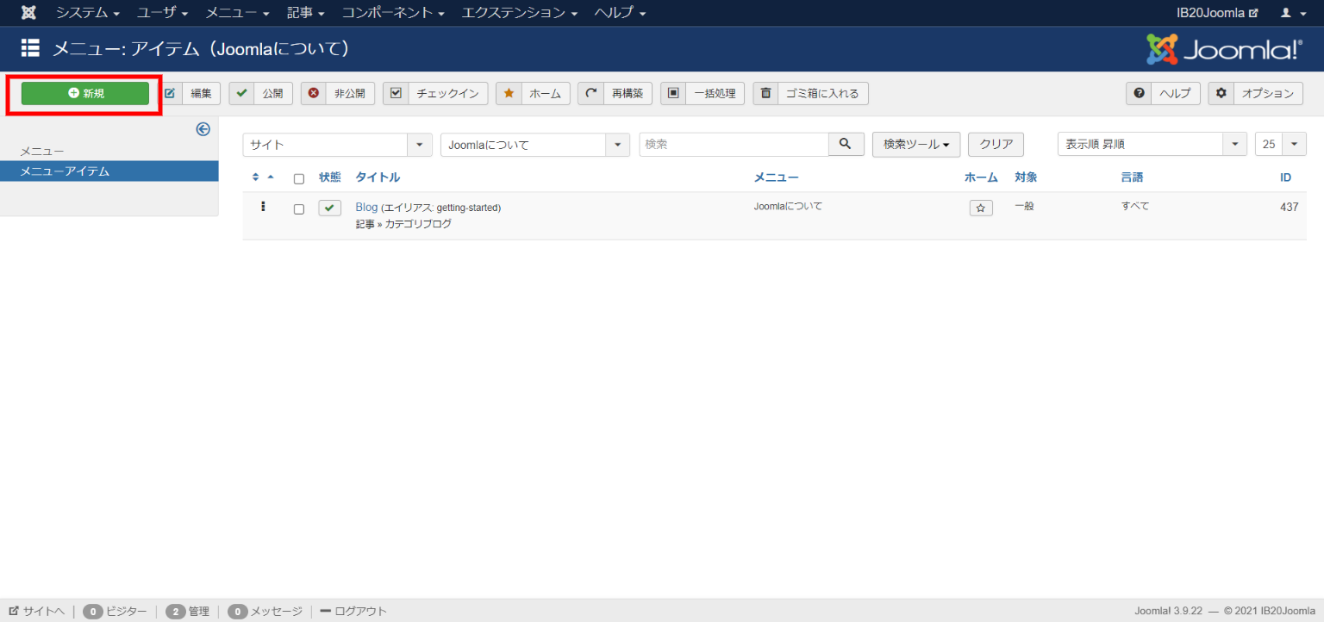Click the Home star icon for Blog
This screenshot has height=622, width=1324.
[x=980, y=208]
